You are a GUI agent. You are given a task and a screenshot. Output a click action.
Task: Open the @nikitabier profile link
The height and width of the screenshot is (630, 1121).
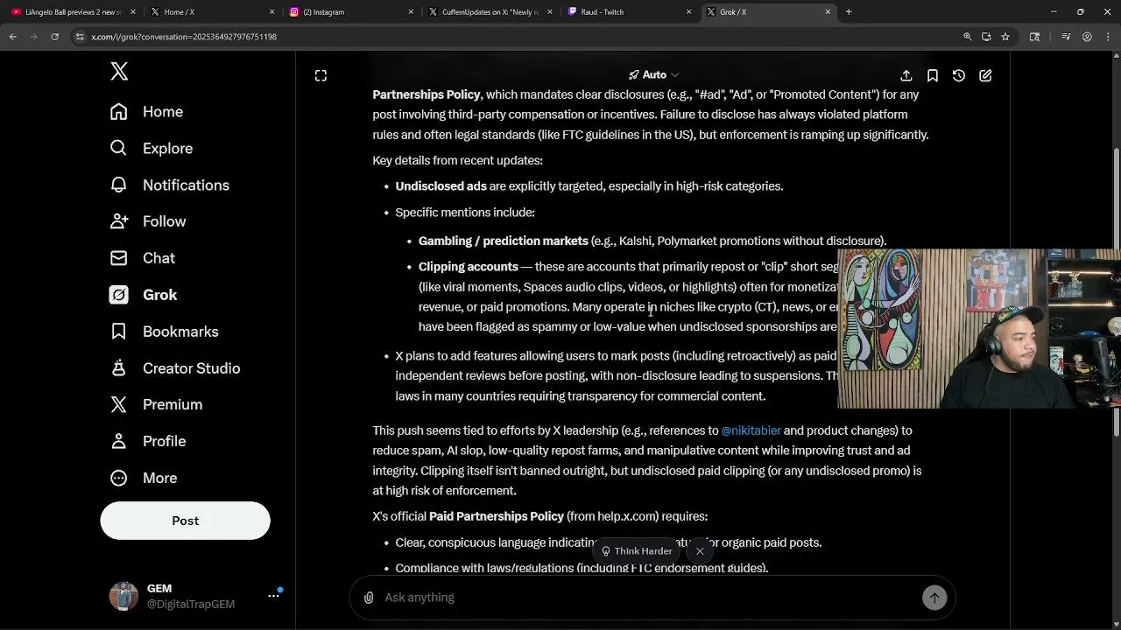click(x=751, y=430)
